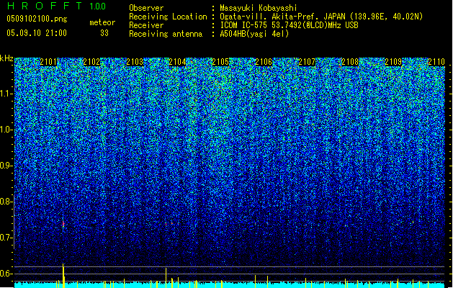Click the 2108 time marker

point(350,62)
